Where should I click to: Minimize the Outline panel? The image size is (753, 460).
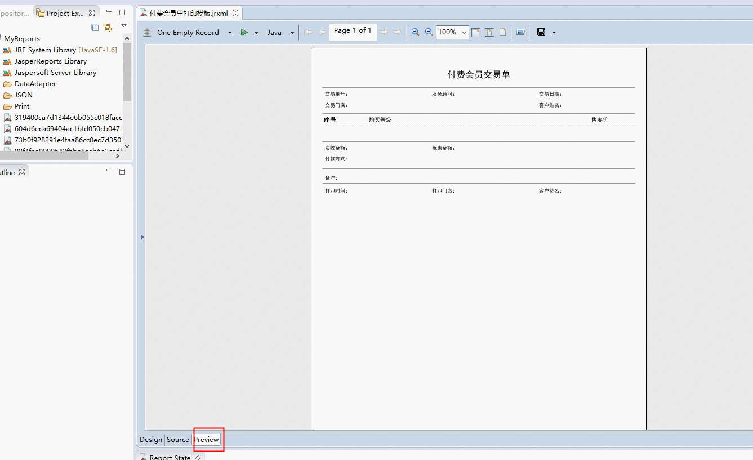pos(109,171)
